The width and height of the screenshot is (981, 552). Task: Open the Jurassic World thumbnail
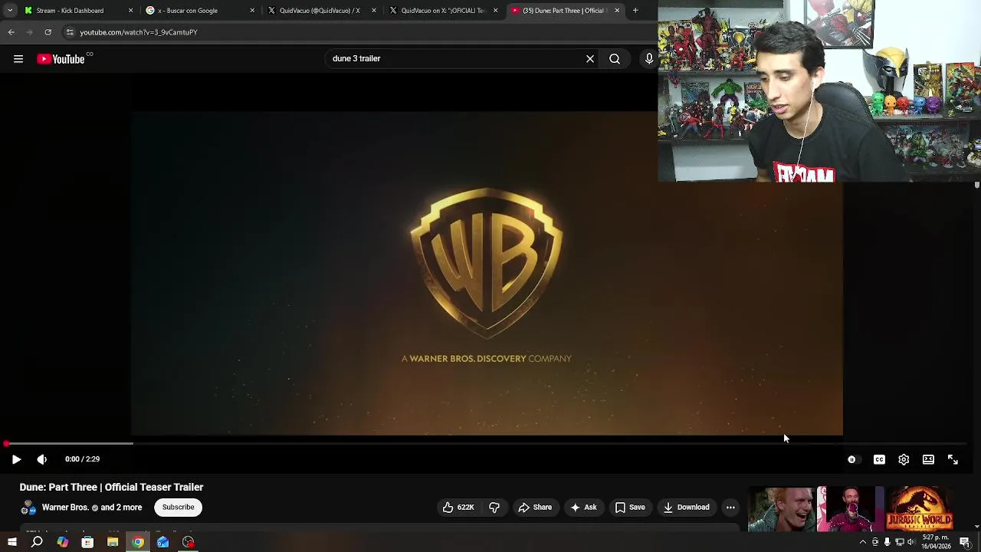point(919,509)
